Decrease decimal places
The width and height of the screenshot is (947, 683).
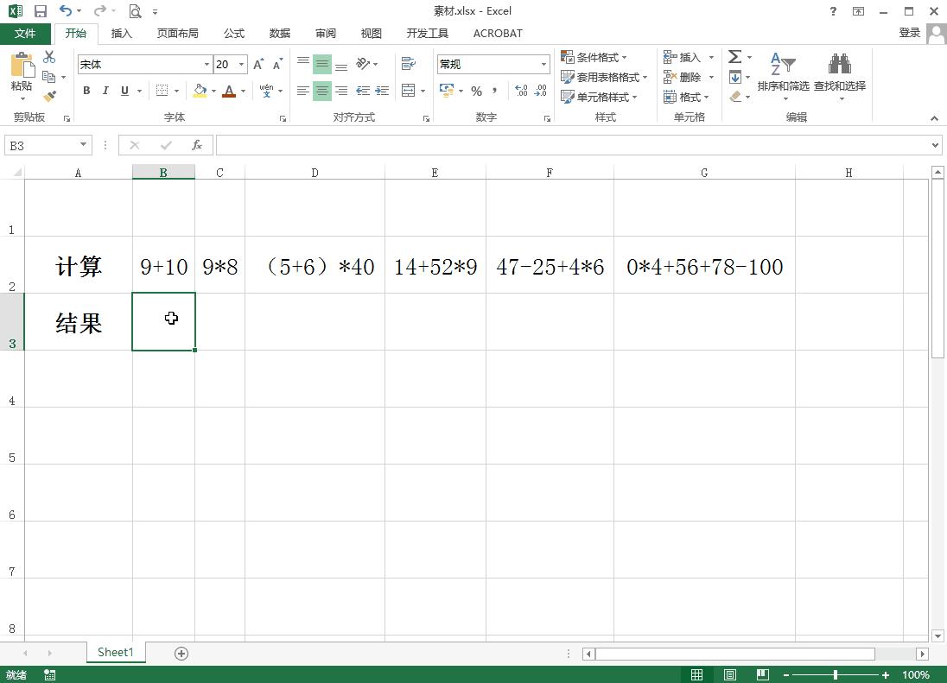pyautogui.click(x=541, y=91)
